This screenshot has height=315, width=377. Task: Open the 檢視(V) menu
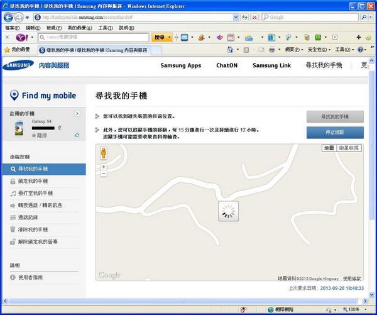click(54, 28)
